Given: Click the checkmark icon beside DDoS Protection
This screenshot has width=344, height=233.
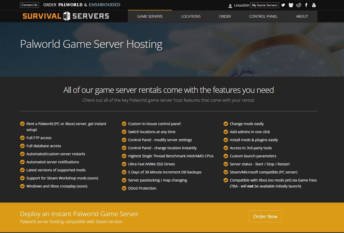Looking at the screenshot, I should pyautogui.click(x=124, y=188).
